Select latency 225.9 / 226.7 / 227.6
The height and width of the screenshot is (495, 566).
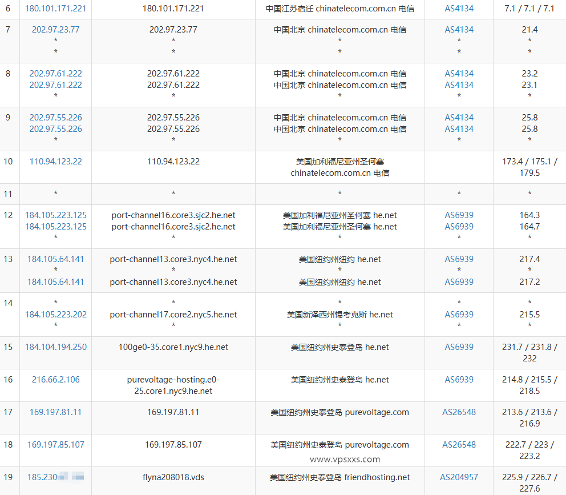[529, 482]
